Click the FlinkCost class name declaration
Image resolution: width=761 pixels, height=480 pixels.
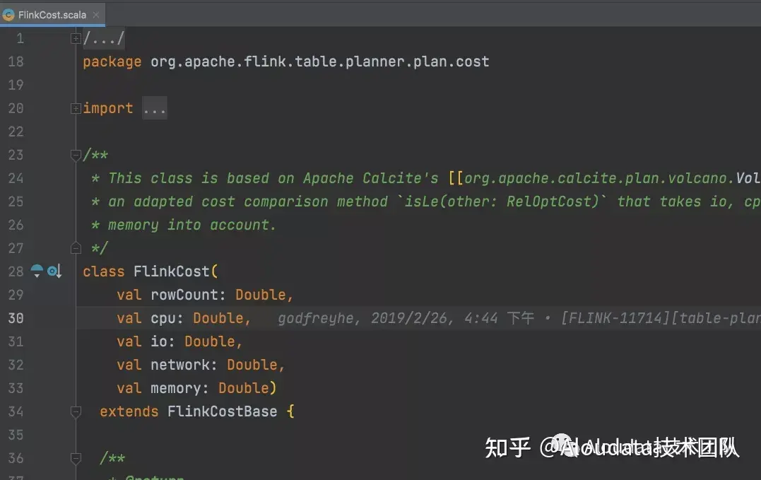[x=171, y=271]
